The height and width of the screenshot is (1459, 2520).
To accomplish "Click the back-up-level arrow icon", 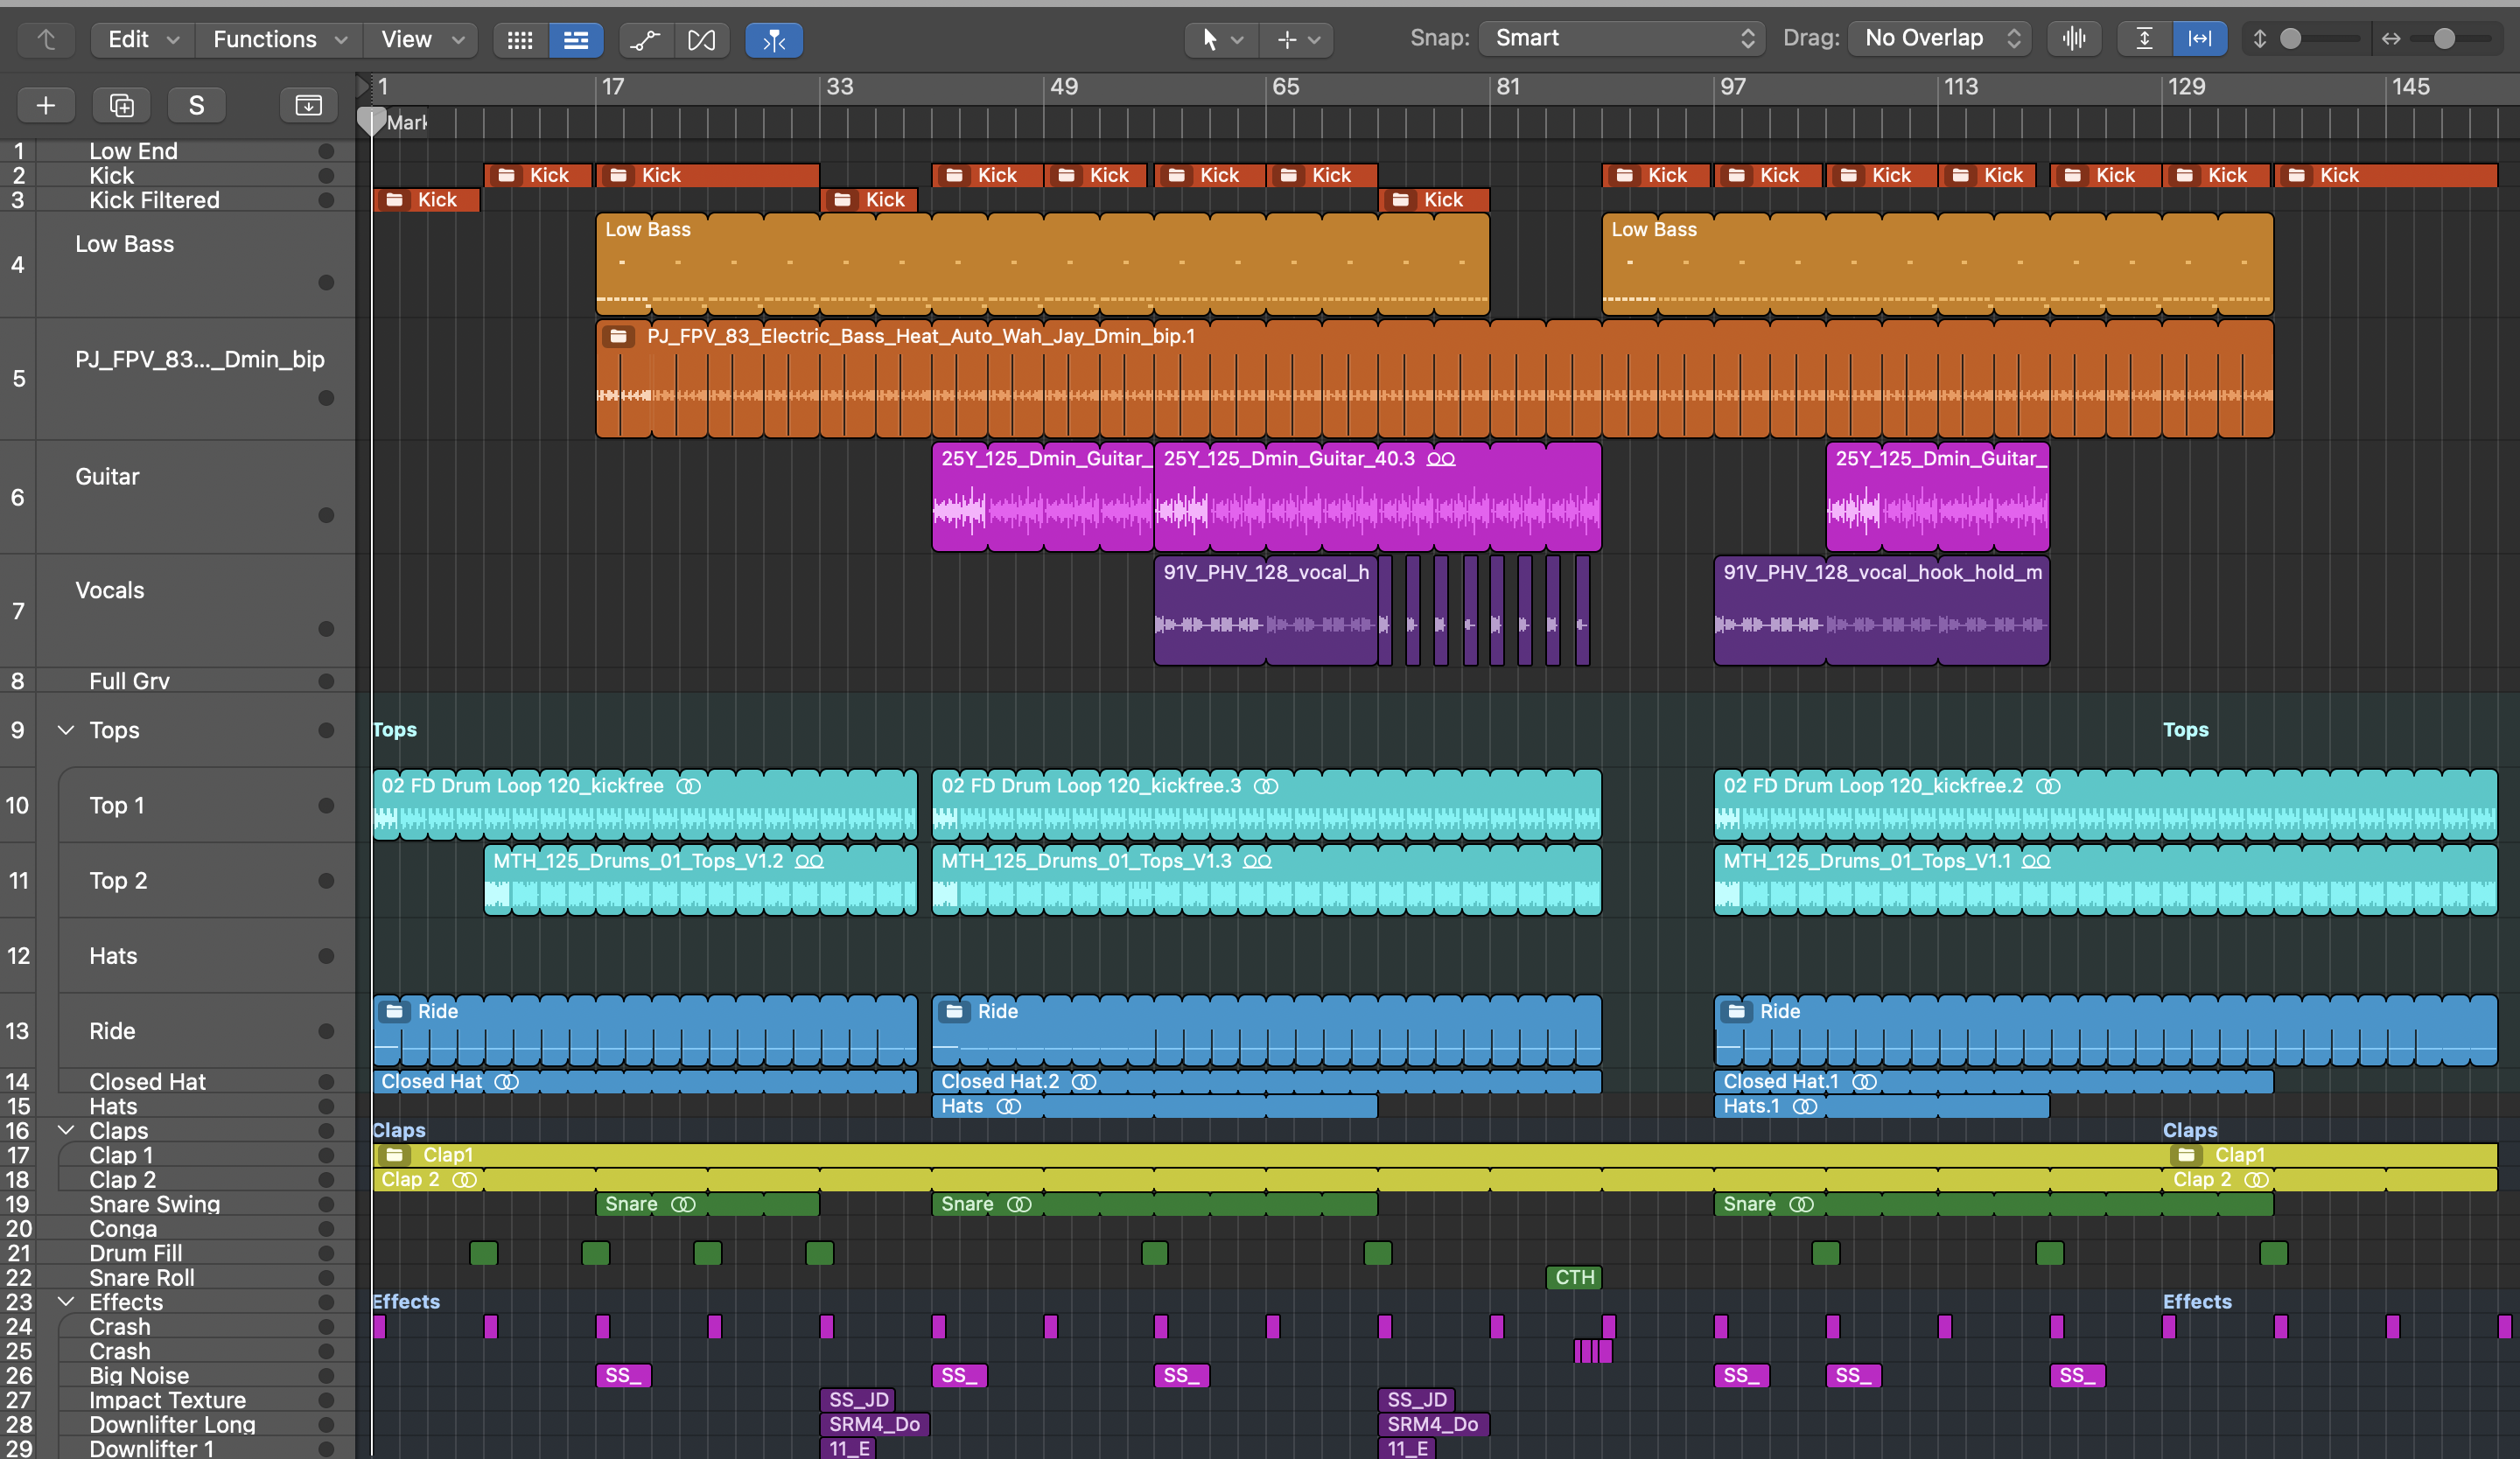I will (46, 40).
